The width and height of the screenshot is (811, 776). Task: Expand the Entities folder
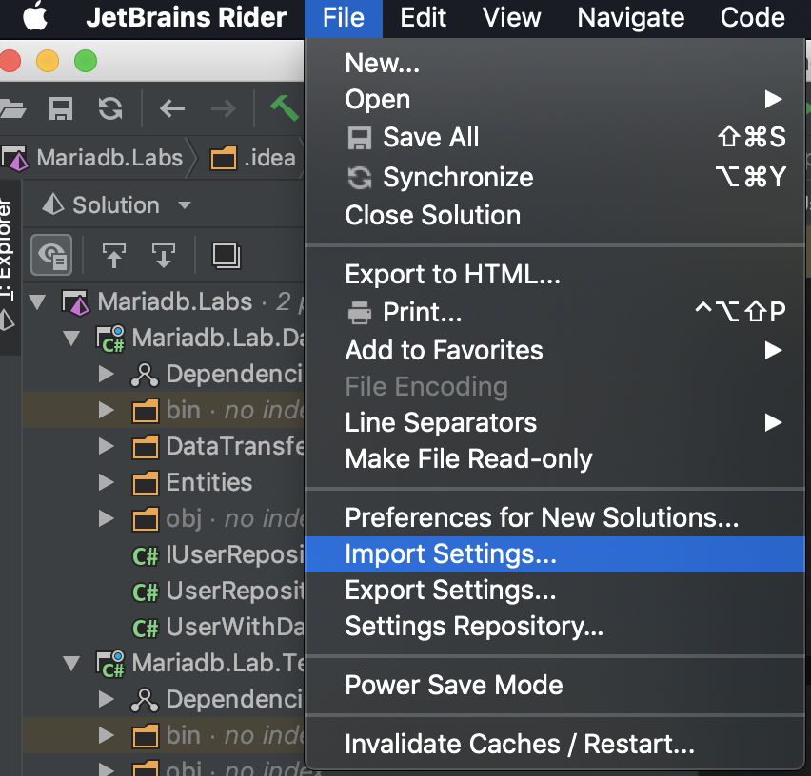107,482
